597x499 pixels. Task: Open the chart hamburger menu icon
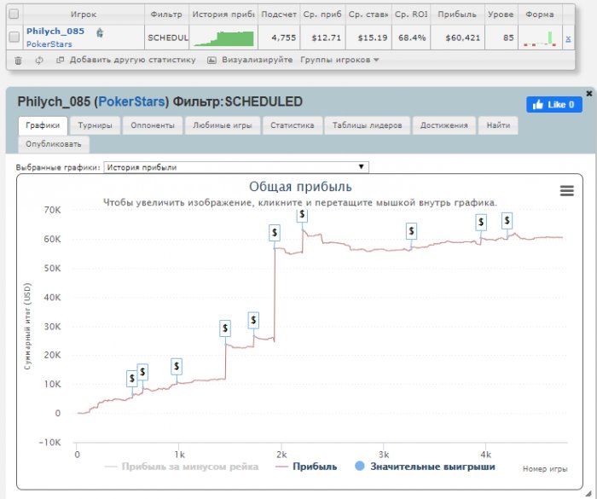(567, 190)
